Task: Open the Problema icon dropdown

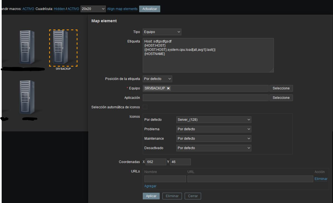Action: point(214,129)
